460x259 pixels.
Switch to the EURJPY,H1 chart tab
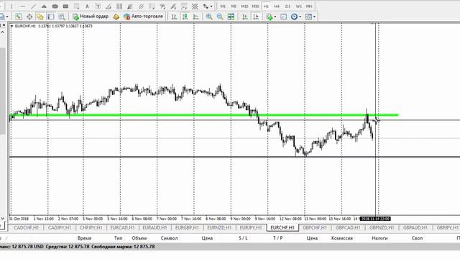point(251,227)
